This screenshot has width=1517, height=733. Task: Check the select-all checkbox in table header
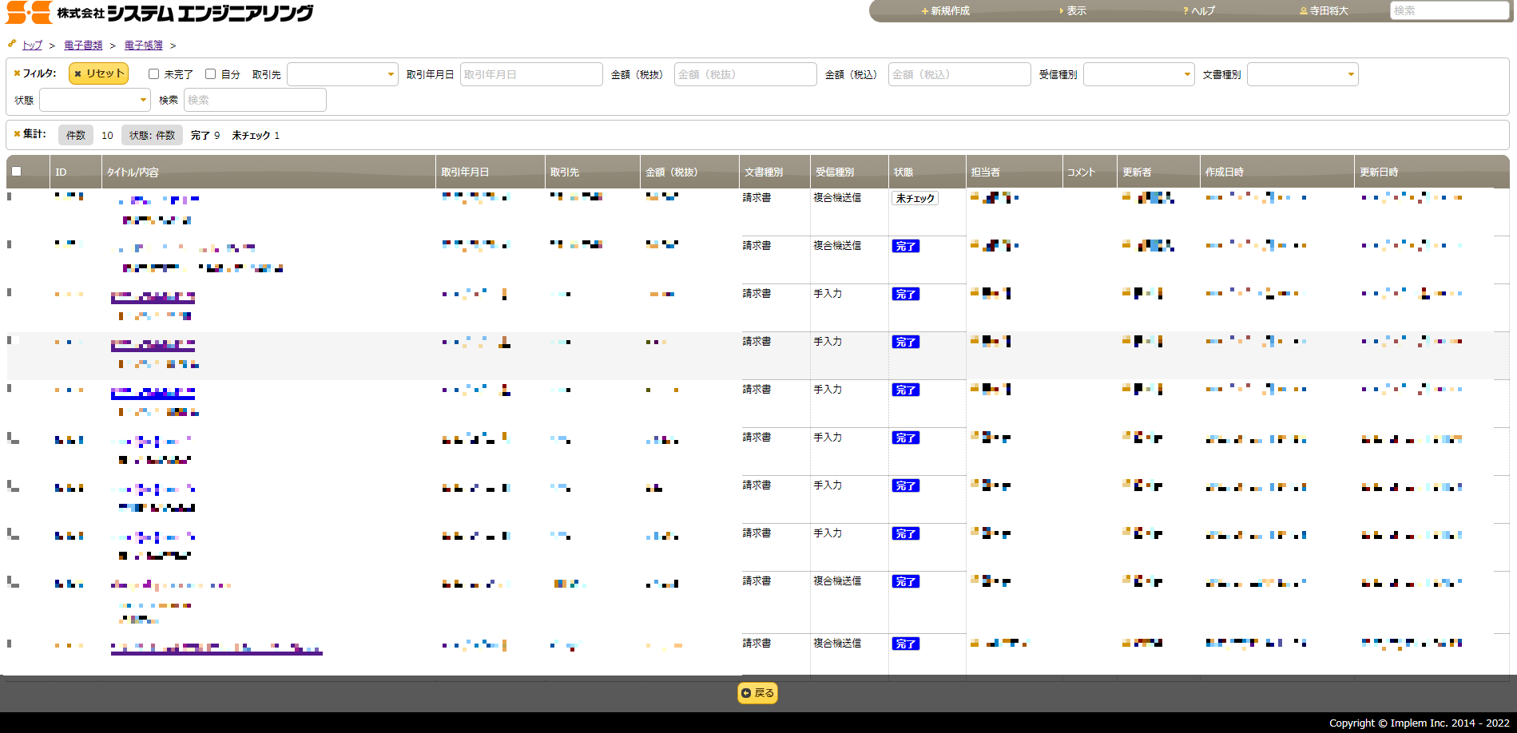click(16, 172)
